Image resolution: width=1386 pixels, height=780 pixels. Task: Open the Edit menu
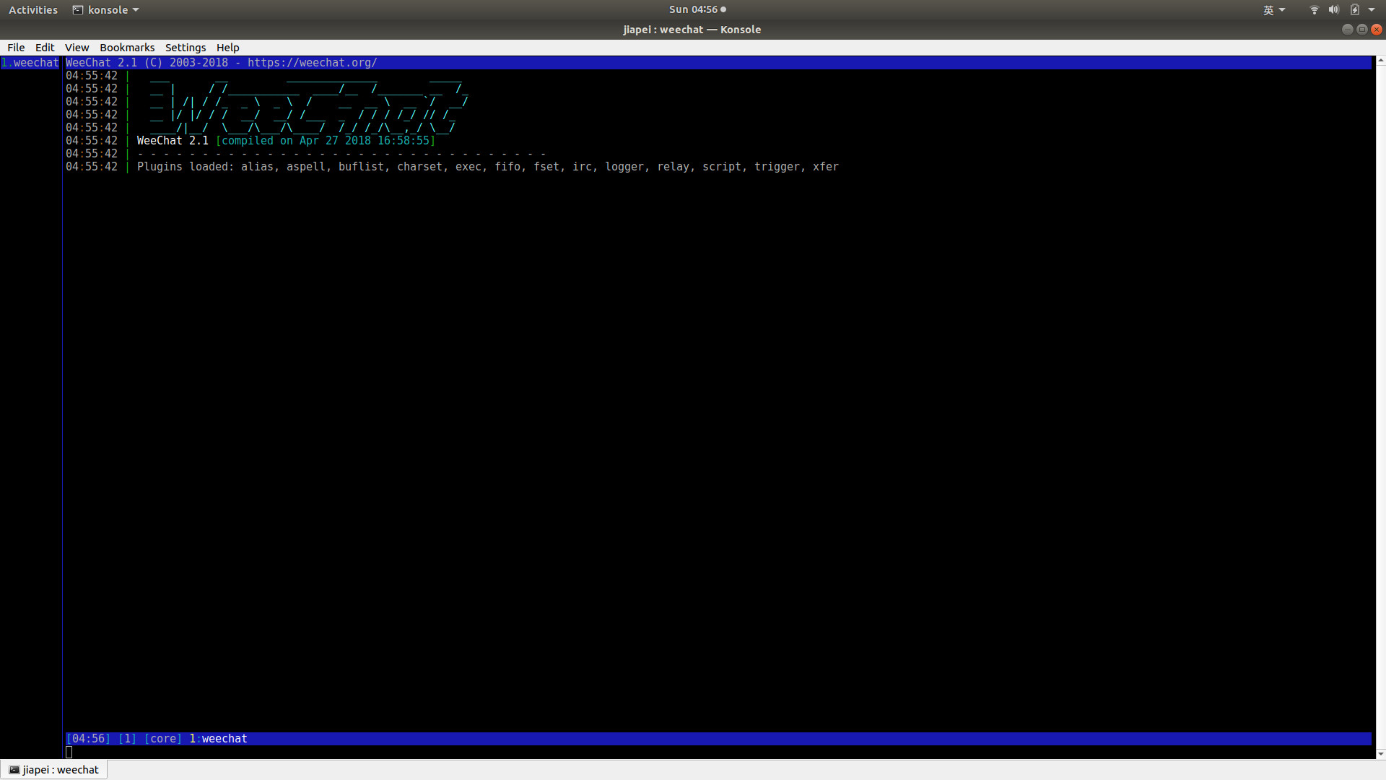tap(45, 48)
